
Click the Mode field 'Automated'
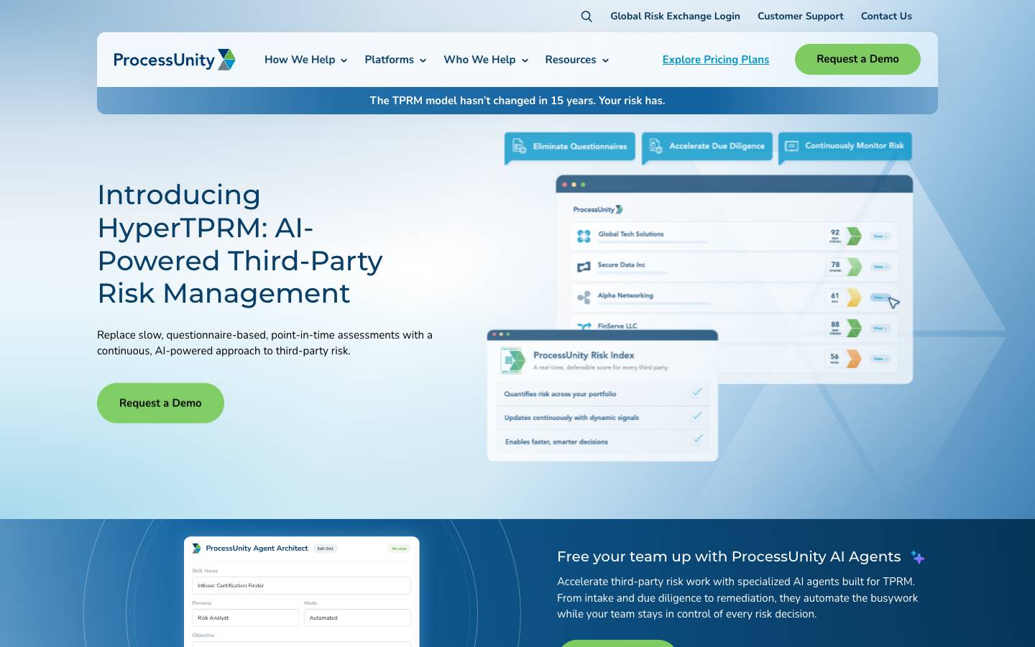coord(357,618)
